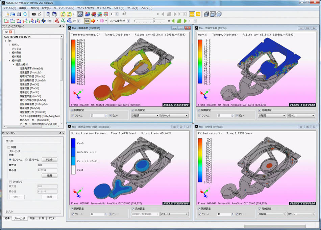Image resolution: width=321 pixels, height=230 pixels.
Task: Select the 全フレーム radio button
Action: [10, 160]
